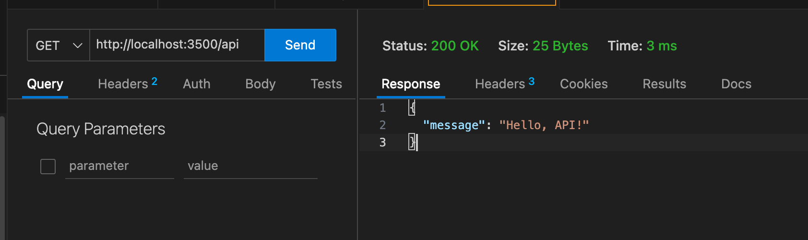
Task: Click the parameter name field
Action: [x=119, y=166]
